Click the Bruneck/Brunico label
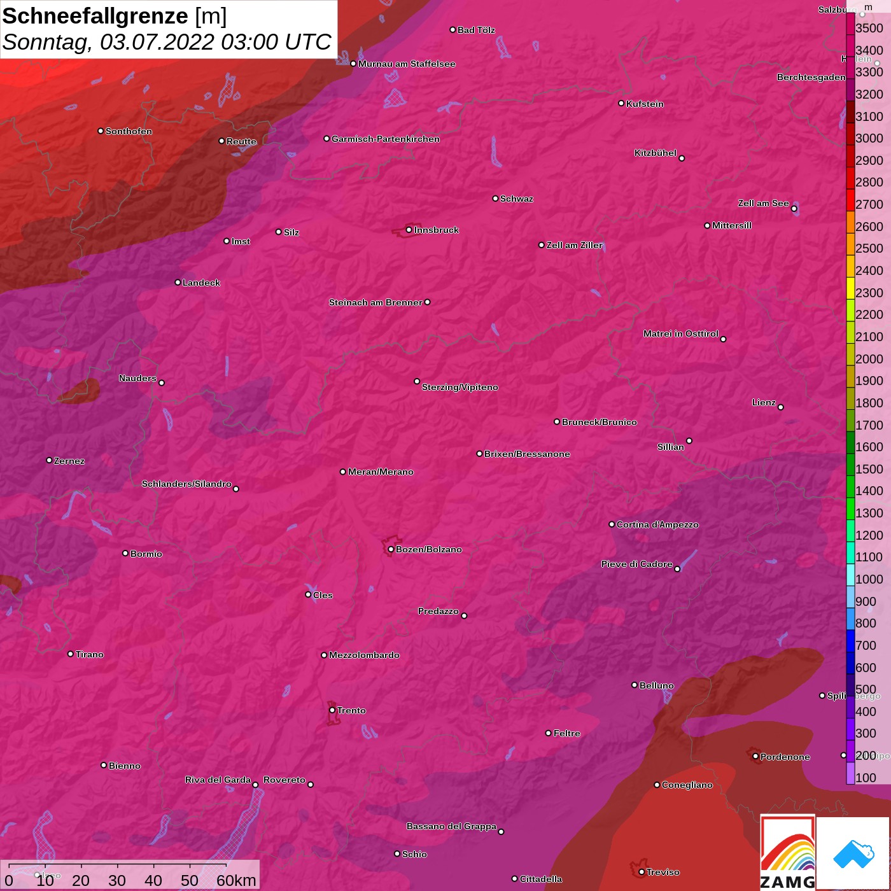The image size is (891, 891). coord(600,422)
